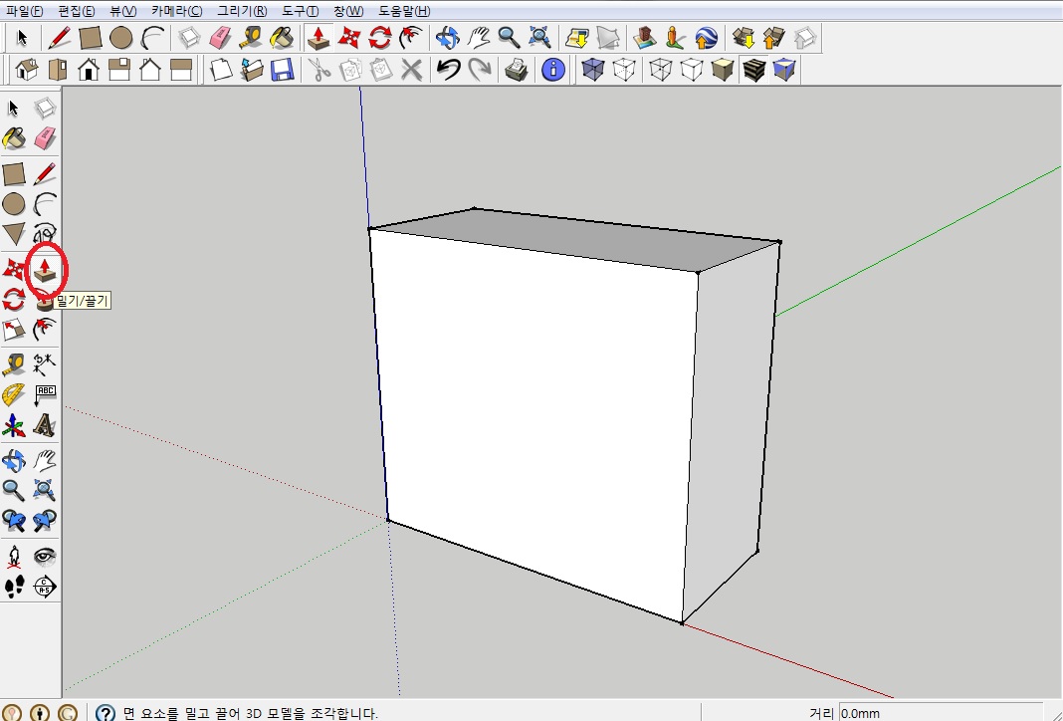
Task: Click the G status bar icon
Action: (68, 713)
